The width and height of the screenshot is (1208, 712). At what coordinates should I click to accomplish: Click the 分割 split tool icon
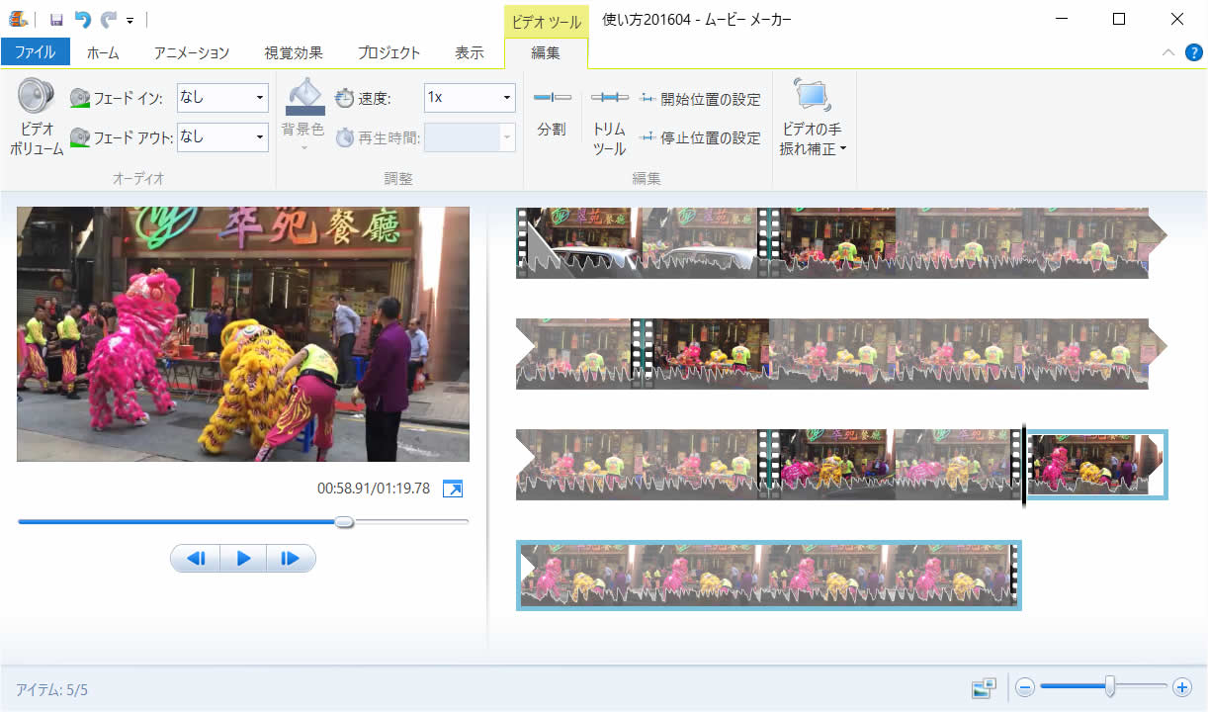pos(552,98)
